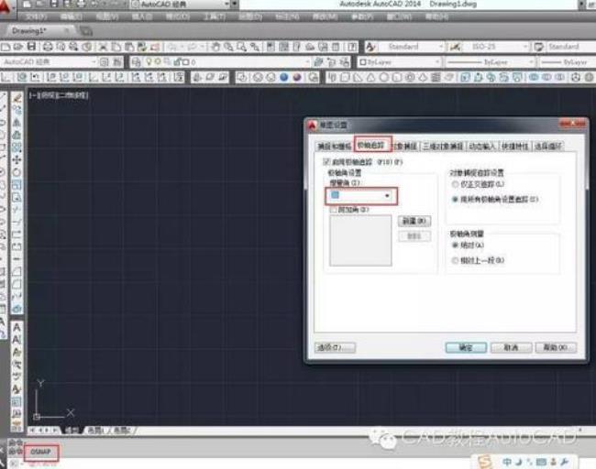596x469 pixels.
Task: Open the Layer Properties Manager icon
Action: [136, 62]
